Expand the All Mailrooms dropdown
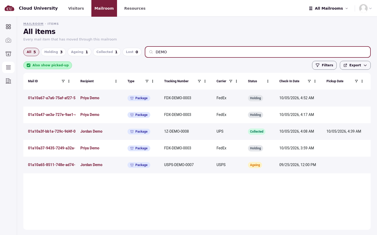The height and width of the screenshot is (235, 377). (329, 8)
